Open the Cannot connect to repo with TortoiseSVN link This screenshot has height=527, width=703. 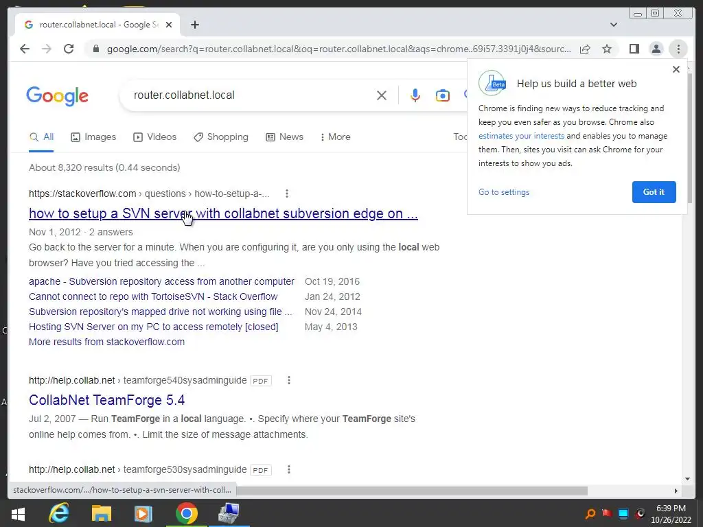coord(153,296)
